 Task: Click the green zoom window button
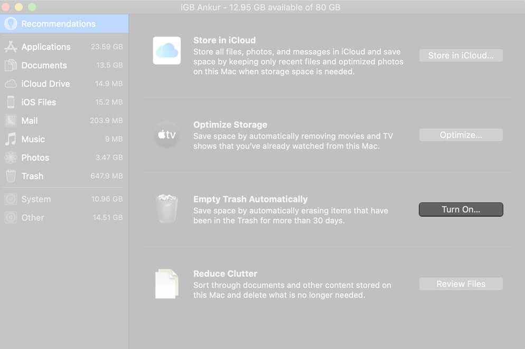click(x=32, y=7)
